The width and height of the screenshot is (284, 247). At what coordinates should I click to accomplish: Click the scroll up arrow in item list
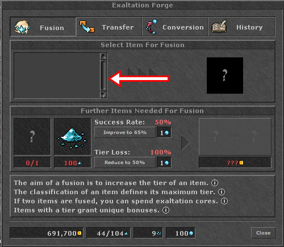[103, 56]
